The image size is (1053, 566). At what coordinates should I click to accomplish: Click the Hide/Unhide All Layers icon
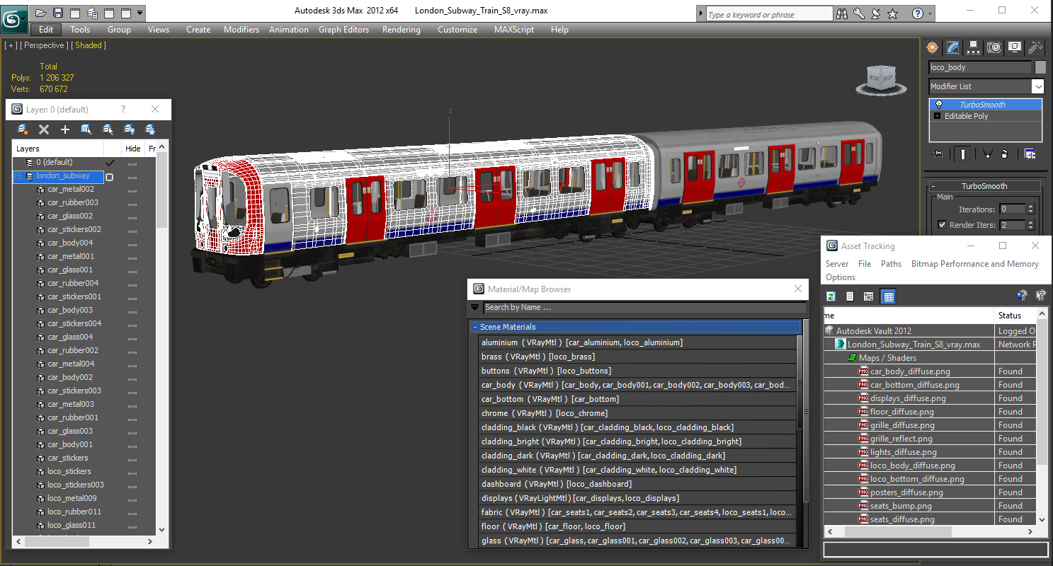click(x=129, y=129)
